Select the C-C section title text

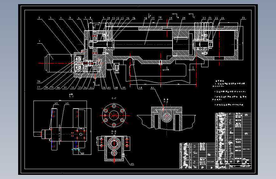click(x=114, y=98)
